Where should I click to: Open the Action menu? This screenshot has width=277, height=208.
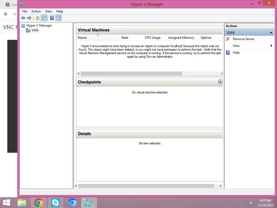36,11
